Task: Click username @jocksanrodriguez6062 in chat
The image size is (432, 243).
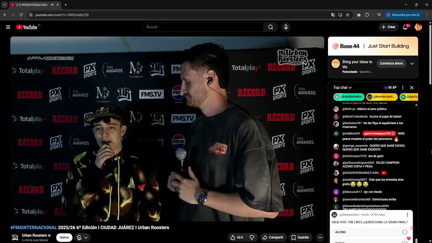Action: click(x=358, y=163)
